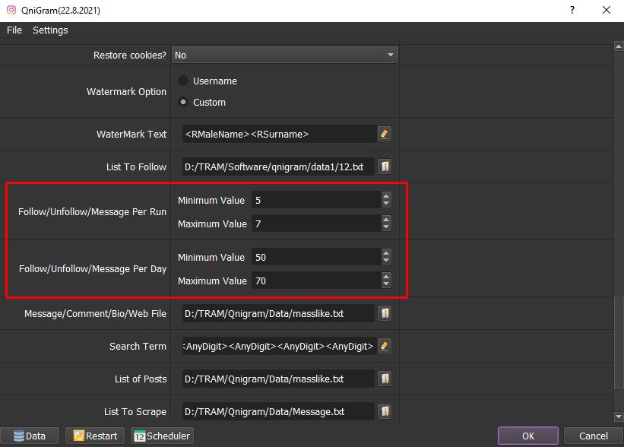This screenshot has width=624, height=447.
Task: Open the File menu
Action: tap(14, 30)
